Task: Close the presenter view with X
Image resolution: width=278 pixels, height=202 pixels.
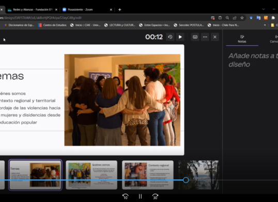Action: [x=215, y=37]
